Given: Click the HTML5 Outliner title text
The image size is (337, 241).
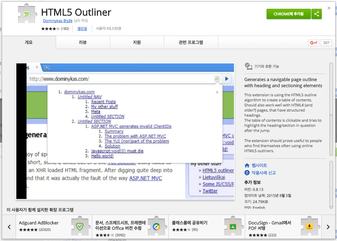Looking at the screenshot, I should pos(76,12).
